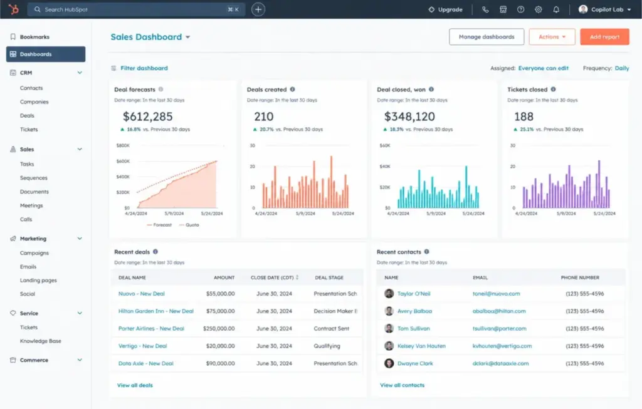The width and height of the screenshot is (642, 409).
Task: Open contact Avery Balboa
Action: click(414, 311)
